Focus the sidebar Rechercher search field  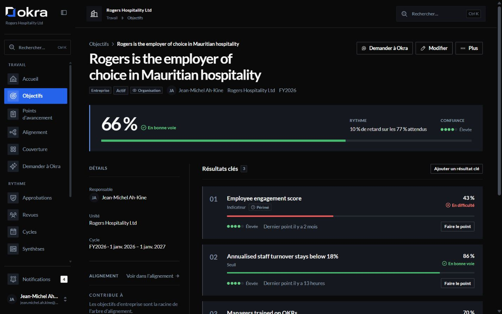pos(37,47)
